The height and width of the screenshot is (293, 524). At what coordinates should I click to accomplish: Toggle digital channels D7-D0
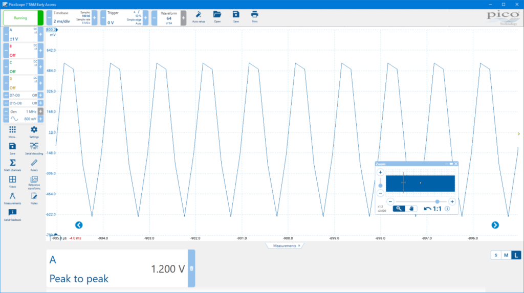[x=23, y=95]
